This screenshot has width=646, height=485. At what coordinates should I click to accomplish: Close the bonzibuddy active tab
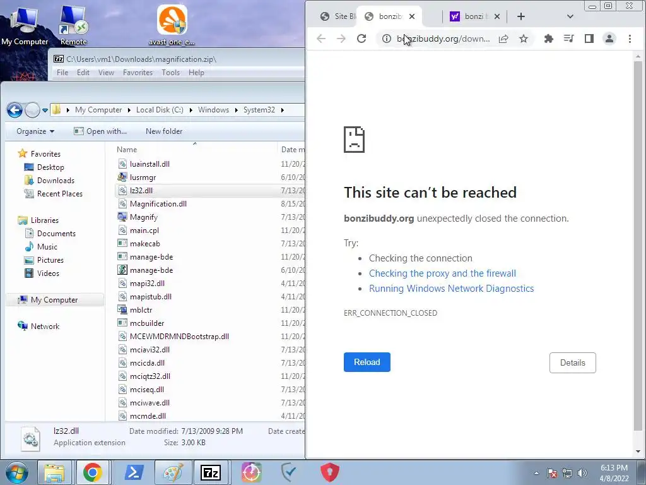(412, 16)
